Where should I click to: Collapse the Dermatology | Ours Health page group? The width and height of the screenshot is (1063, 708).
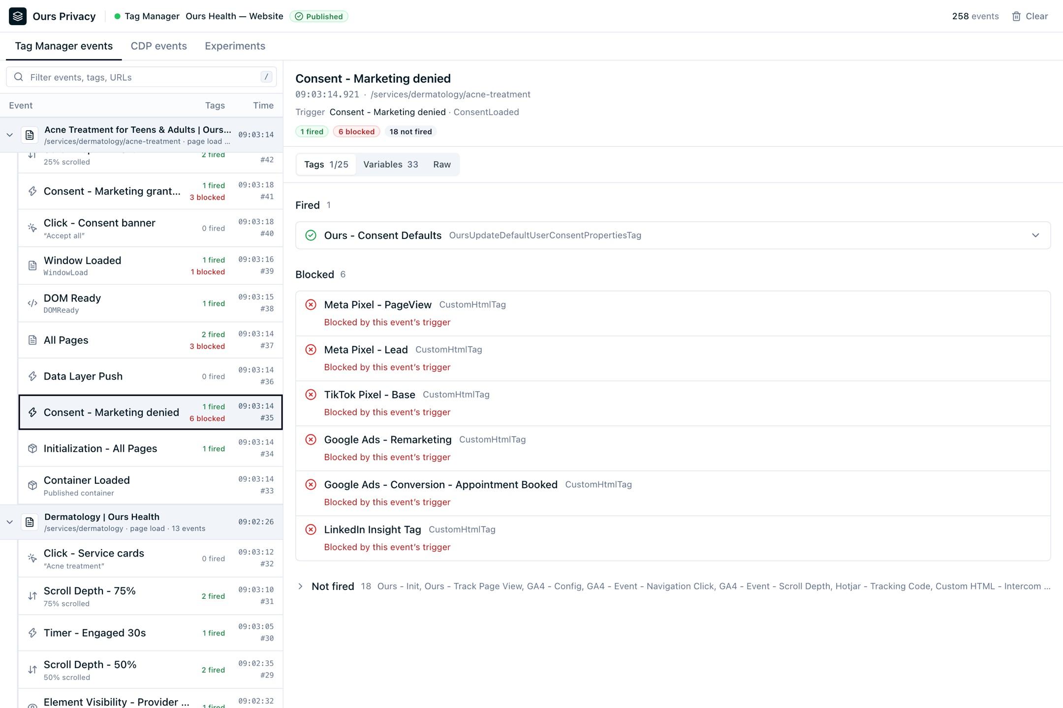tap(9, 522)
